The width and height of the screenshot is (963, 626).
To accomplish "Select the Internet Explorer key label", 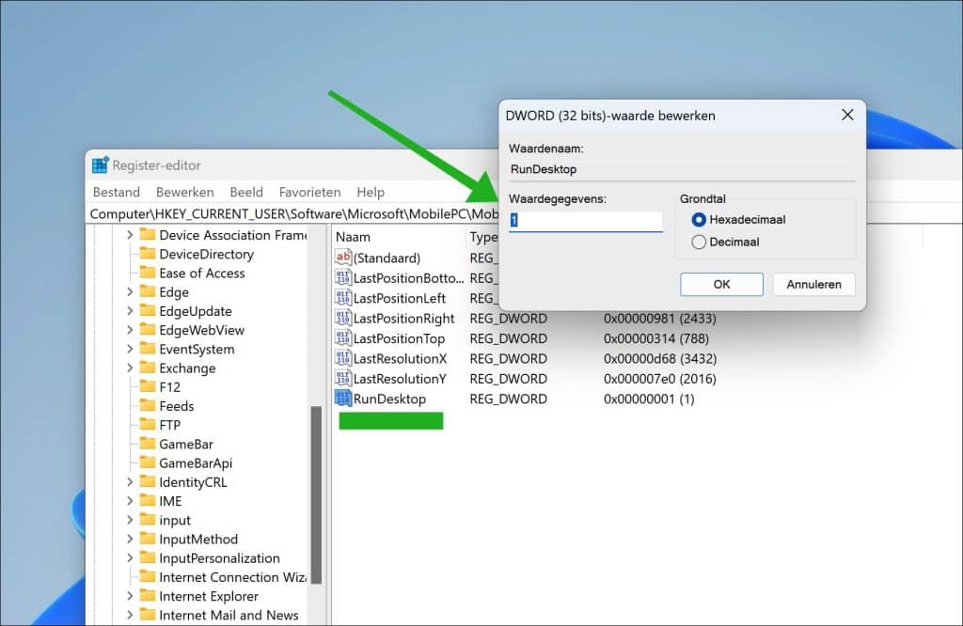I will pyautogui.click(x=208, y=596).
